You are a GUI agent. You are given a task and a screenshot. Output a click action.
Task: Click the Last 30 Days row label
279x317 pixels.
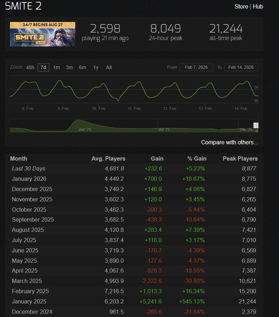click(x=28, y=169)
